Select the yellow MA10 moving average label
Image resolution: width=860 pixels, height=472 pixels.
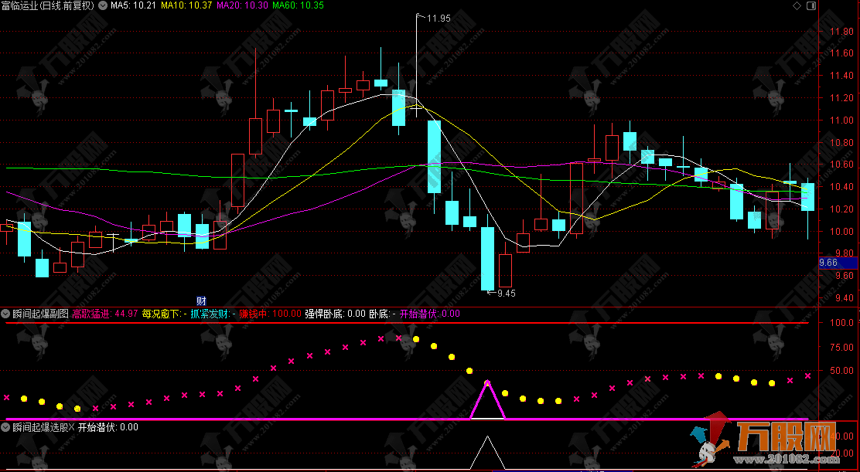tap(187, 5)
